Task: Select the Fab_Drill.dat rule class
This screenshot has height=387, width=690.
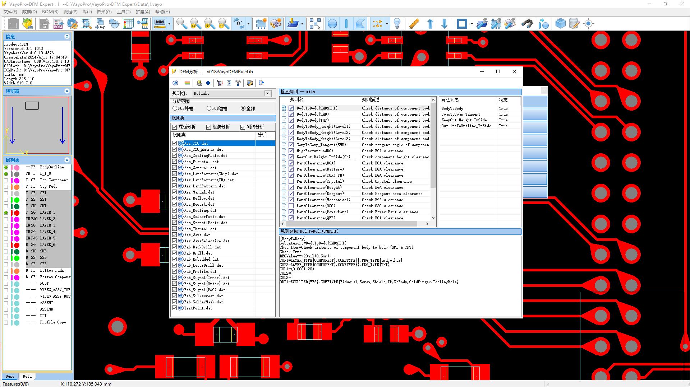Action: point(198,253)
